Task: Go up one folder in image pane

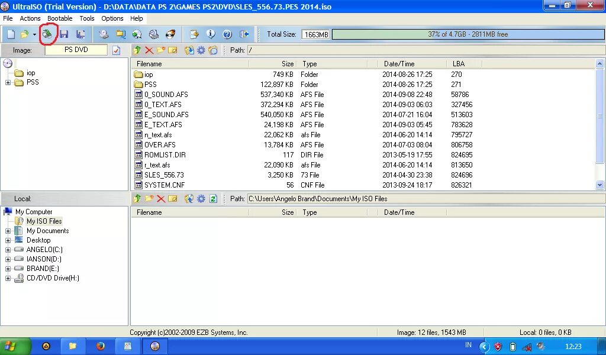Action: (137, 50)
